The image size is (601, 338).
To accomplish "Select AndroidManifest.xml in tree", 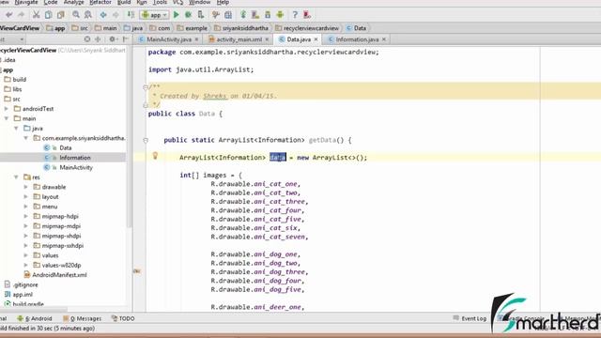I will coord(59,275).
